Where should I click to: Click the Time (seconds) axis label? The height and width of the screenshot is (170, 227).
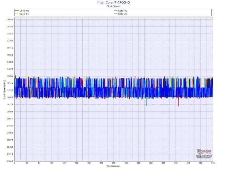point(113,166)
